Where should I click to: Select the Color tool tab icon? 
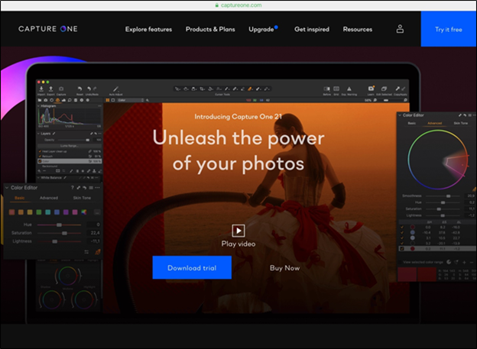tap(57, 100)
